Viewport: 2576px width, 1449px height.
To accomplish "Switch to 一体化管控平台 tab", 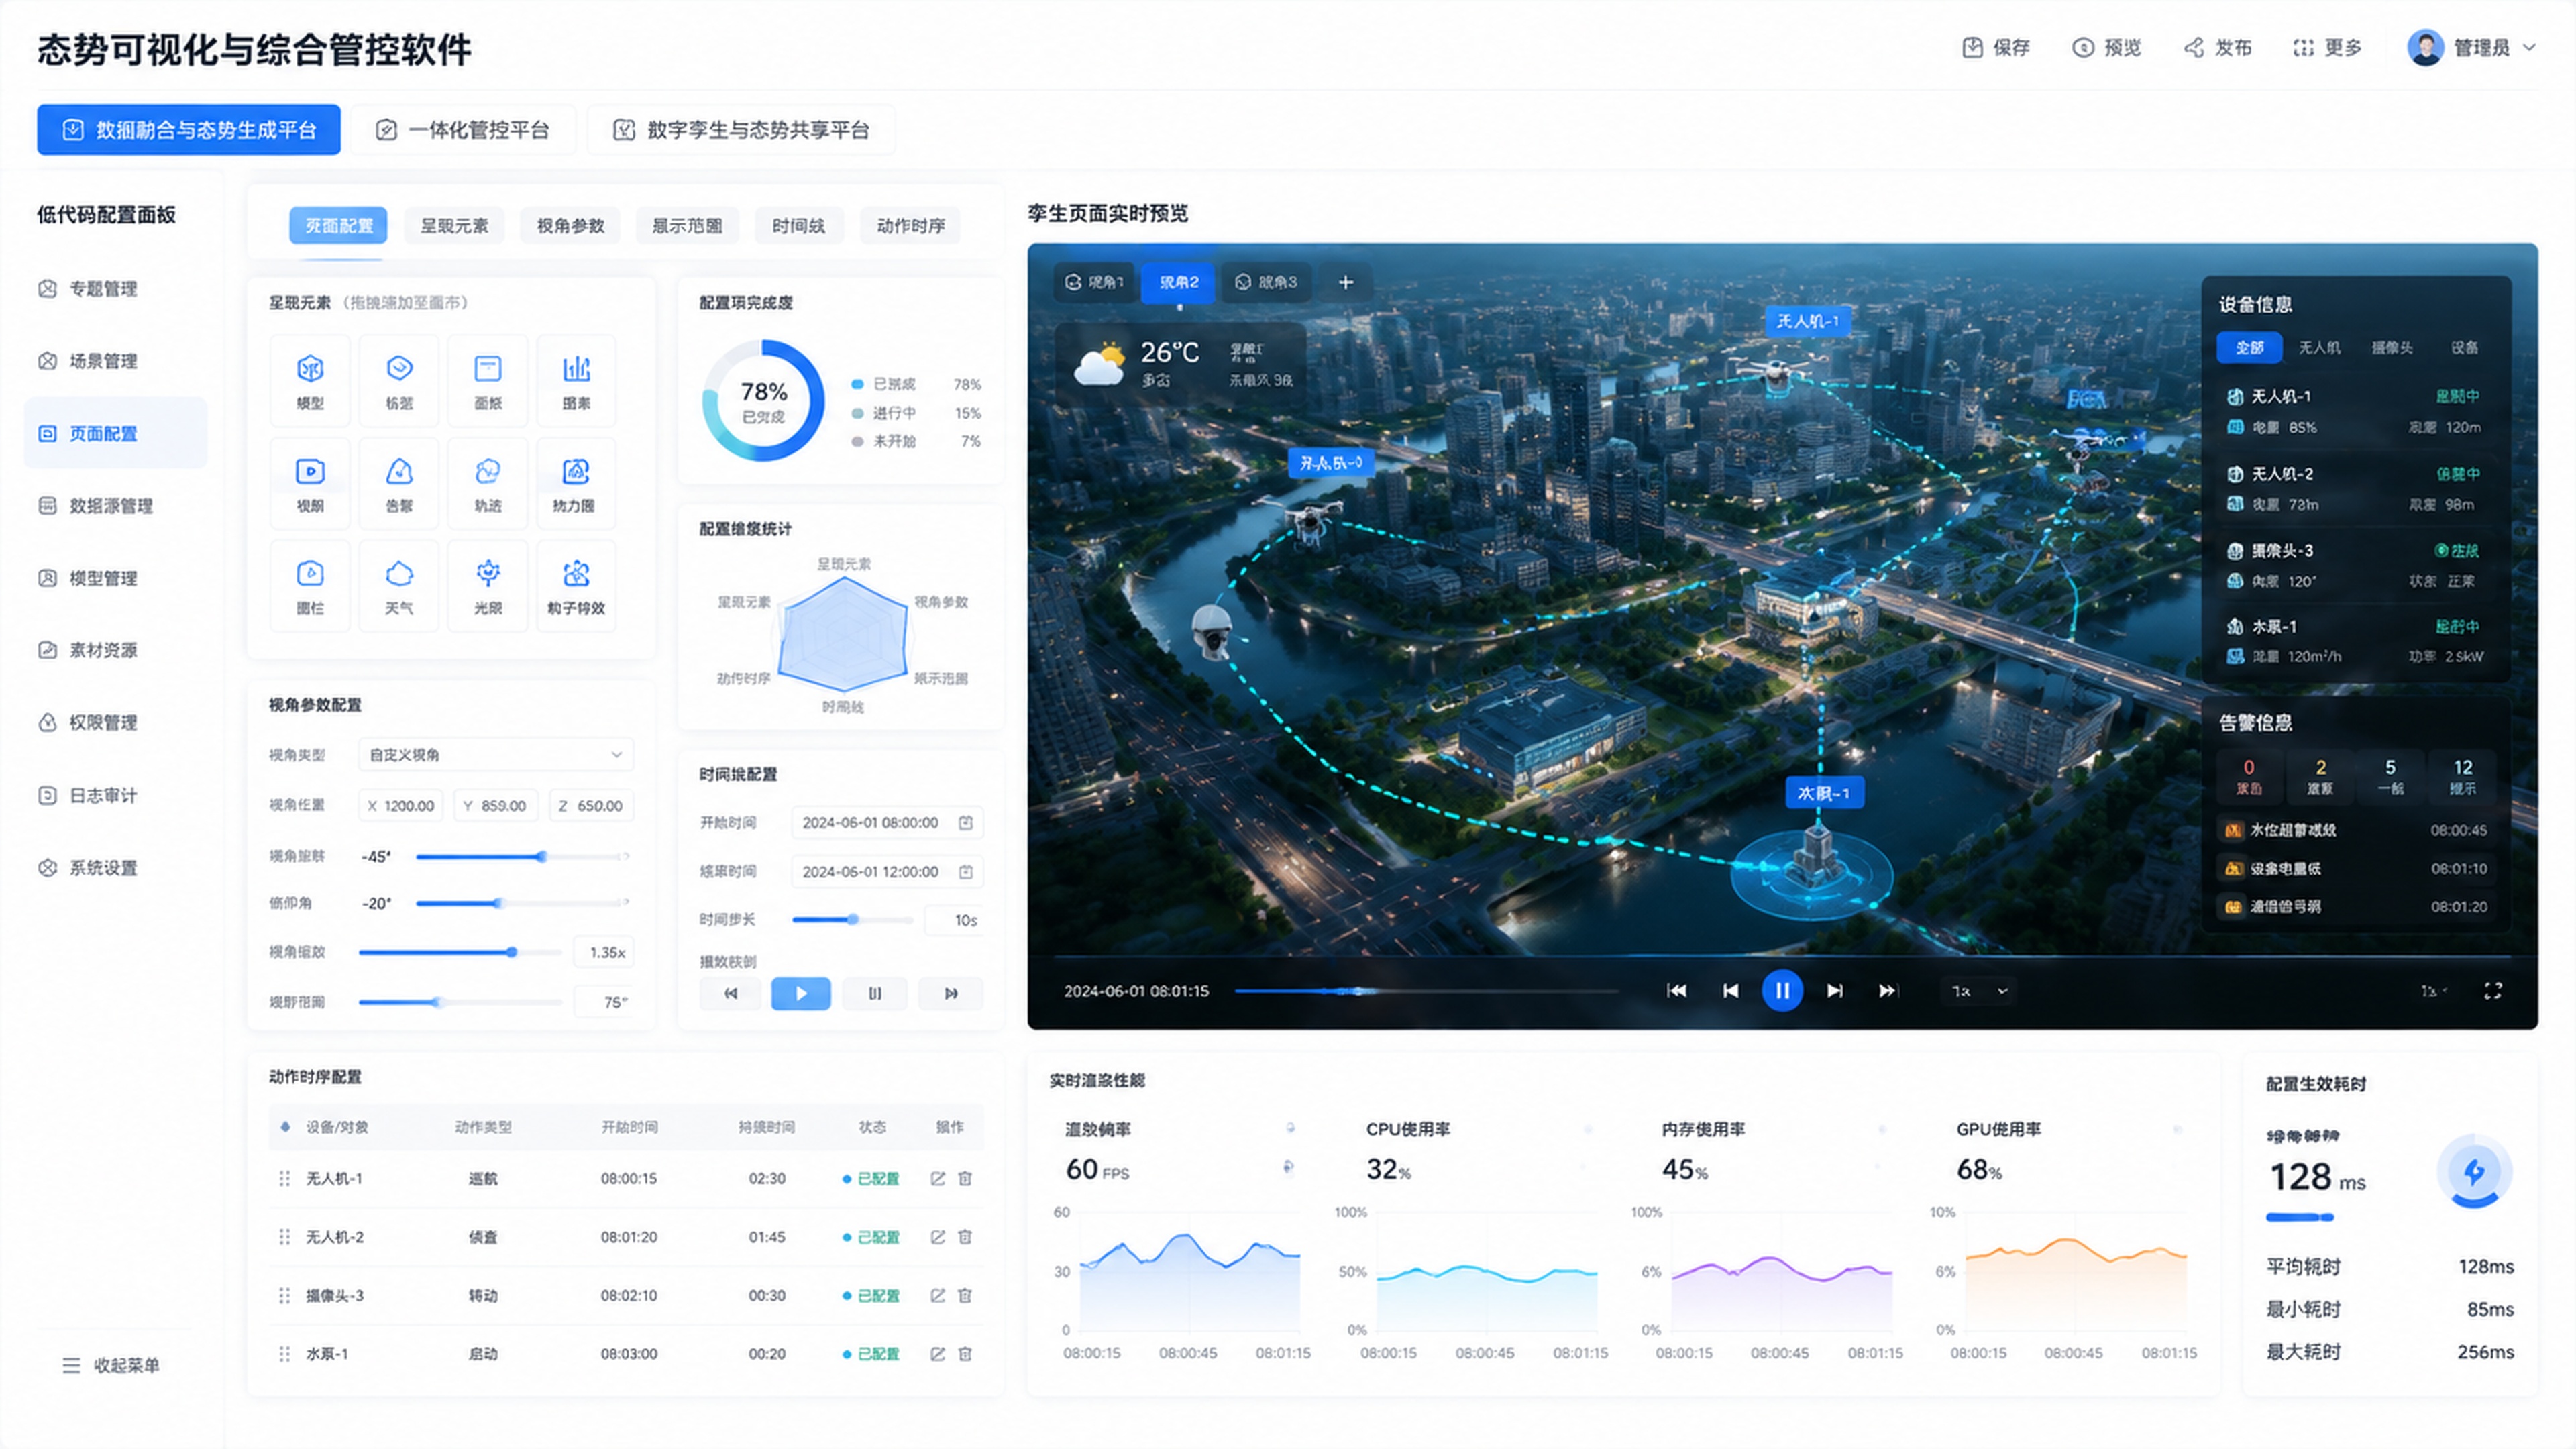I will coord(463,130).
